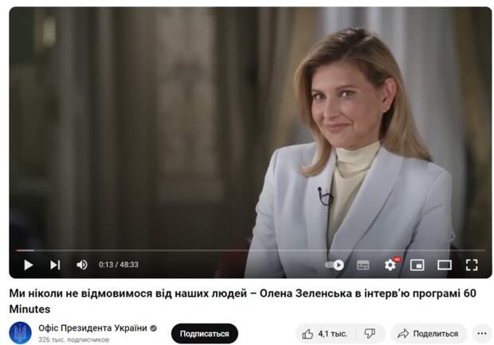The height and width of the screenshot is (345, 494).
Task: Toggle autoplay switch
Action: pos(335,265)
